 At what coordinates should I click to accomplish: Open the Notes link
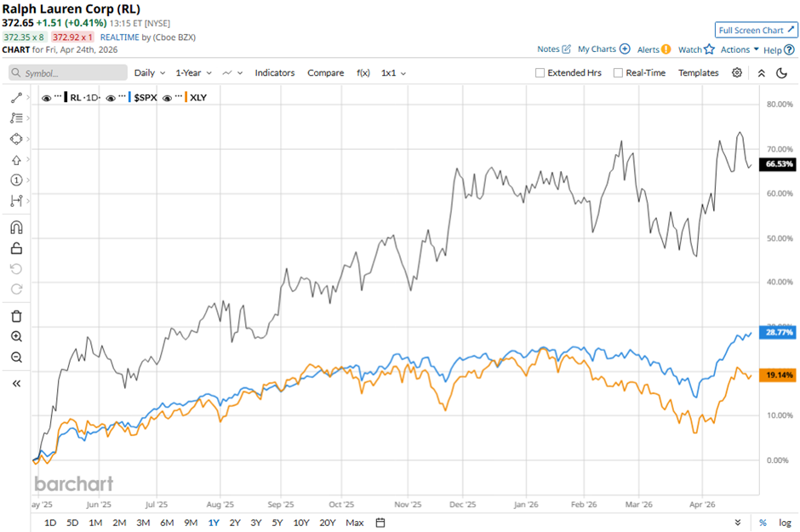click(x=548, y=49)
